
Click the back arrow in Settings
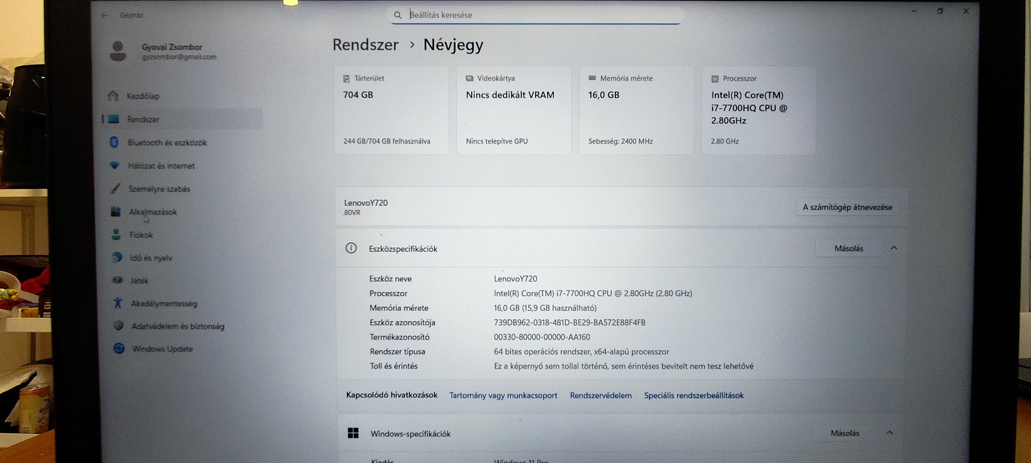point(104,15)
